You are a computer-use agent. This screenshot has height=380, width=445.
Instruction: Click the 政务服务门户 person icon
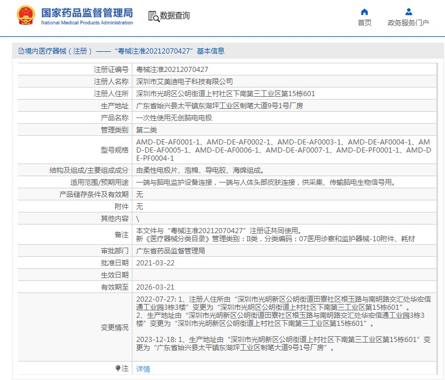click(408, 12)
